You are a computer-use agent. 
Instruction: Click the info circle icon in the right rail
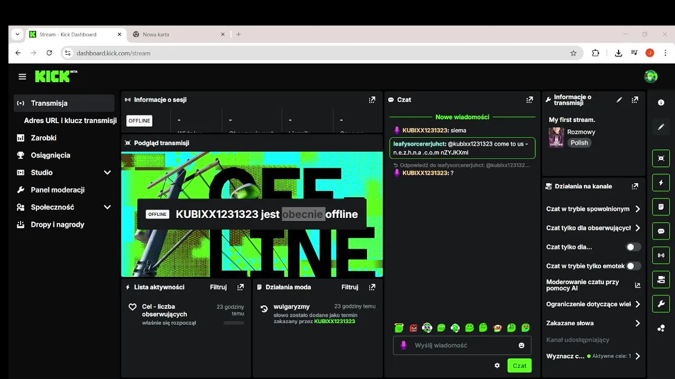coord(661,103)
